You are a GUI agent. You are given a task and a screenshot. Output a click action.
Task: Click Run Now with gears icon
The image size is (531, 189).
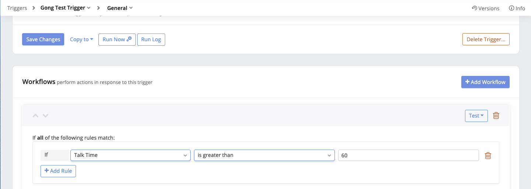[x=117, y=39]
